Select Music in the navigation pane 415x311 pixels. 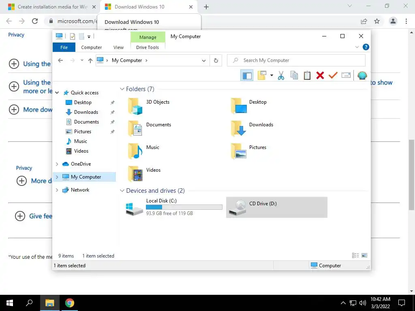click(x=81, y=141)
